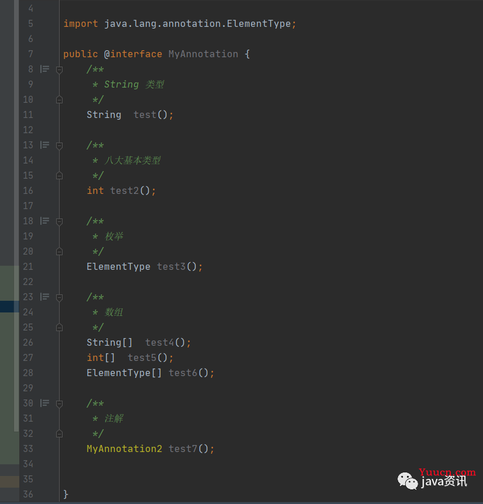This screenshot has height=504, width=483.
Task: Click the import keyword on line 5
Action: (81, 24)
